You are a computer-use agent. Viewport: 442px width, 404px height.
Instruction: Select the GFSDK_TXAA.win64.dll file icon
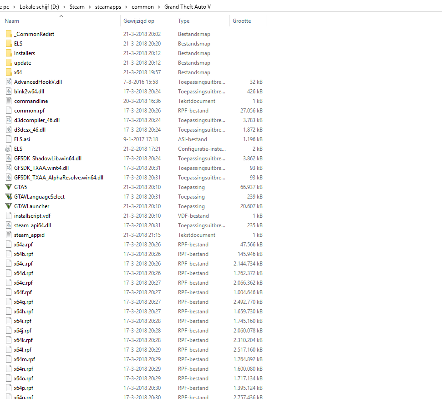pos(9,168)
